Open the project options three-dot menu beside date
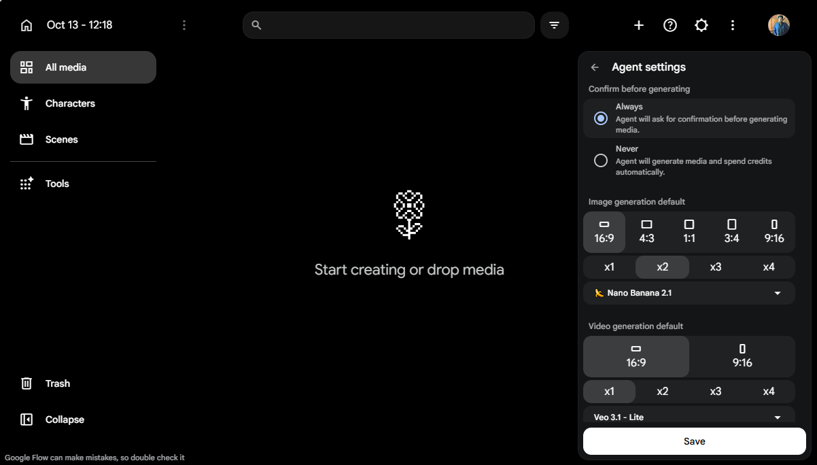817x465 pixels. click(x=184, y=25)
